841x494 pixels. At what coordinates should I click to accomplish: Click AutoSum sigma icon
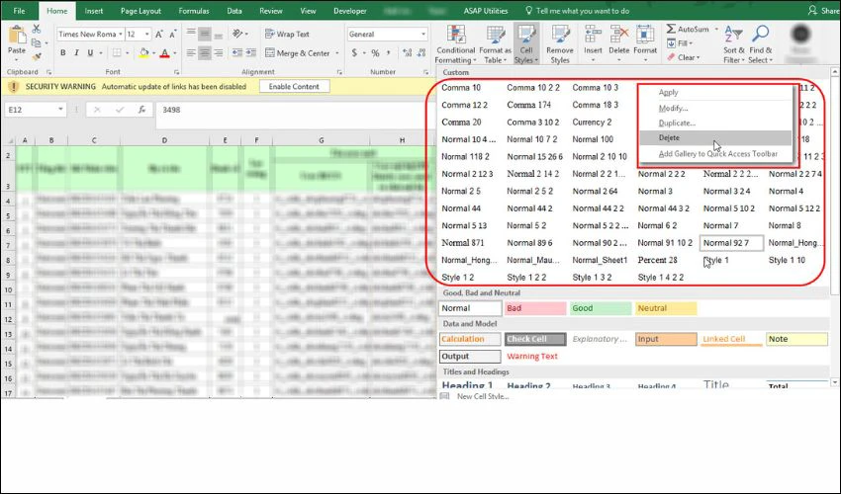click(x=671, y=29)
